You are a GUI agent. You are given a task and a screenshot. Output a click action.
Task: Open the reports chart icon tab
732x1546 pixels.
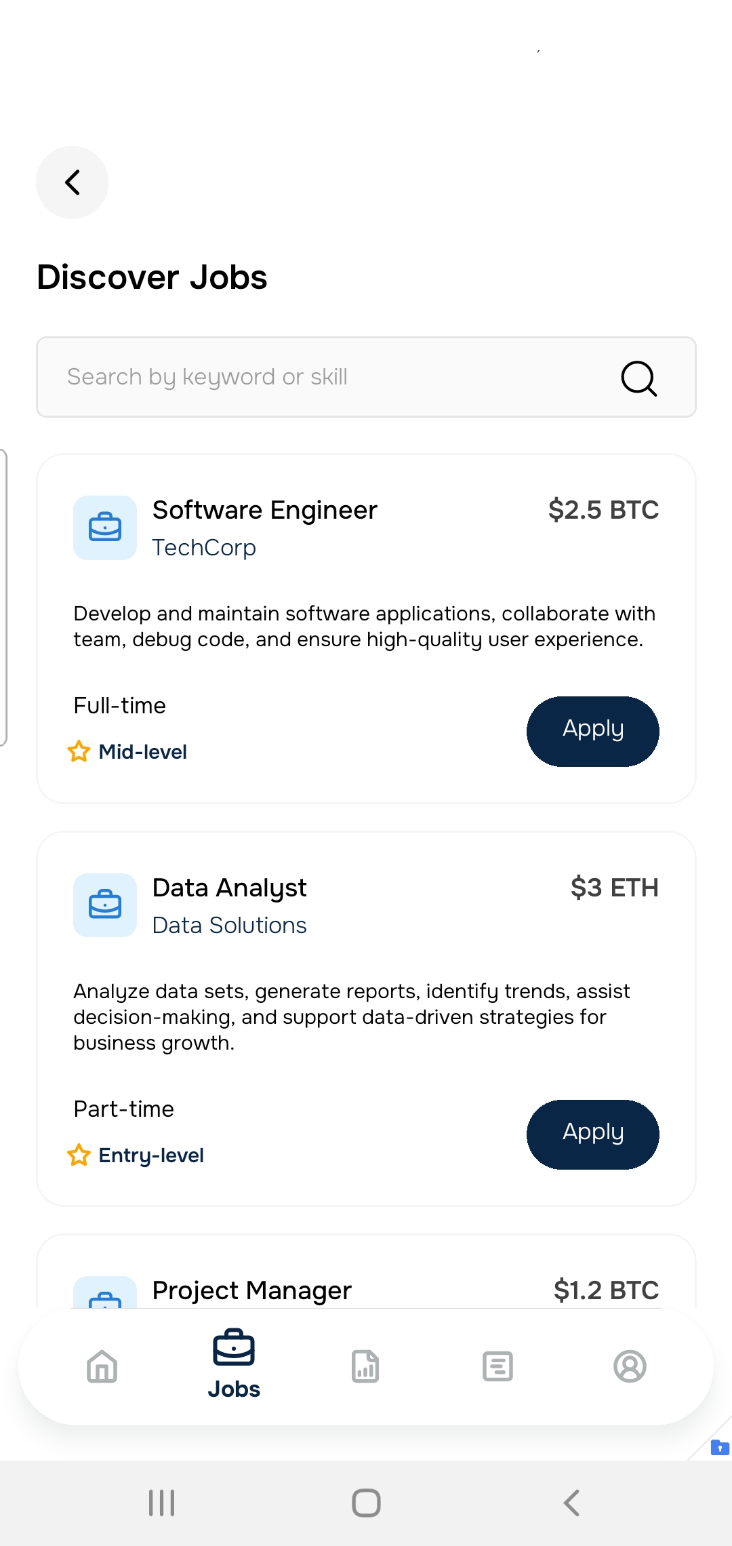click(365, 1366)
